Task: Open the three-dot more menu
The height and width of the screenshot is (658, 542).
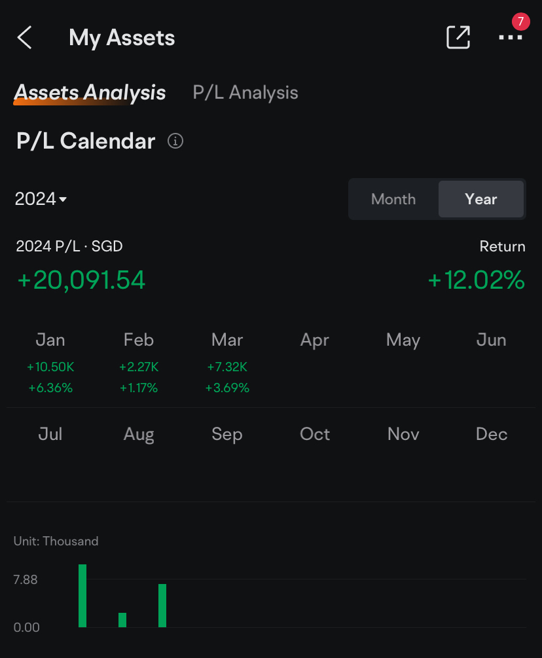Action: (x=510, y=37)
